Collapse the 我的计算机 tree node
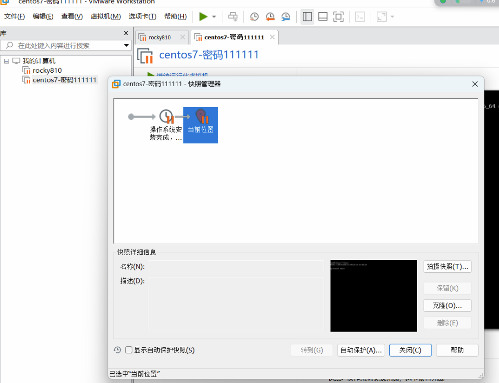Viewport: 499px width, 383px height. 6,61
